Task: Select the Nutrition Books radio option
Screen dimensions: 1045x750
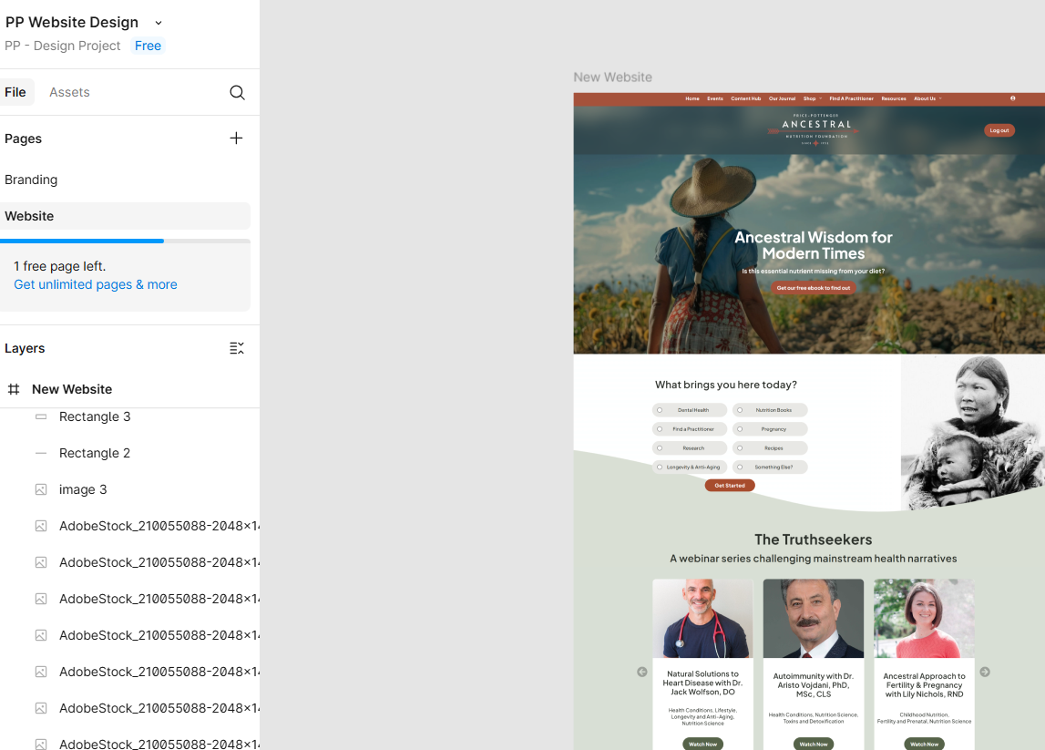Action: point(740,410)
